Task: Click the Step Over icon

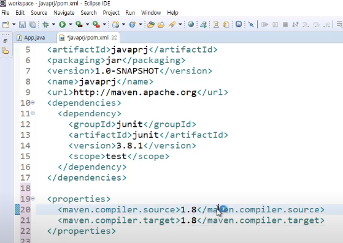Action: 317,24
